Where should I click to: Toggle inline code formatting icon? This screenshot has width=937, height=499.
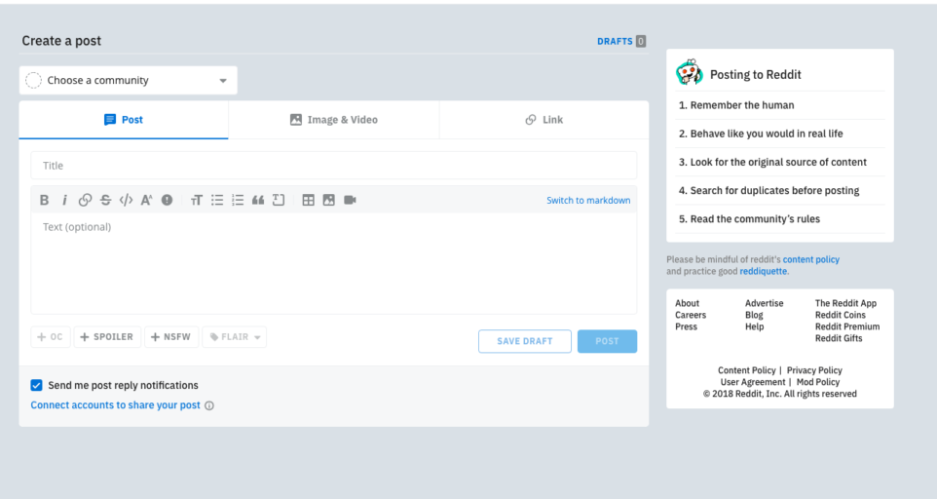126,200
